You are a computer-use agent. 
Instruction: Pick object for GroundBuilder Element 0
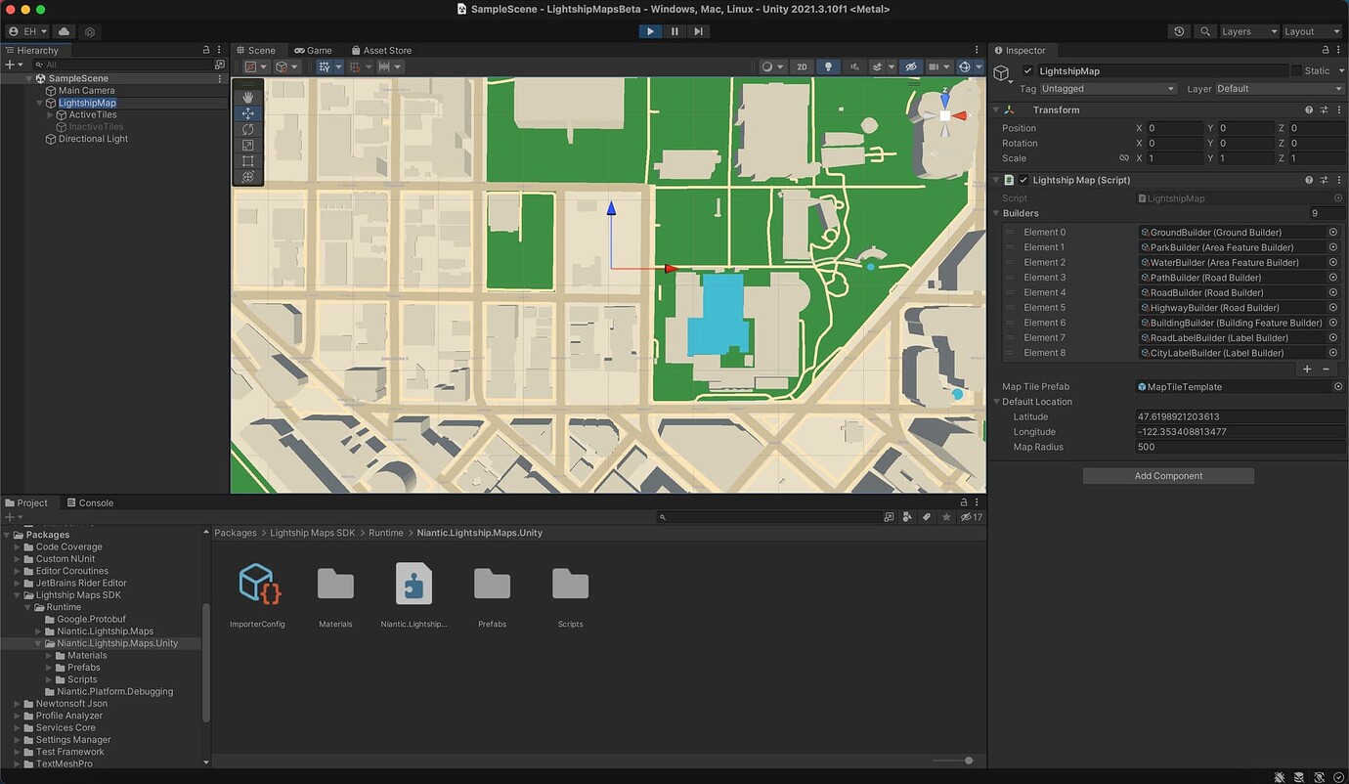click(x=1332, y=232)
